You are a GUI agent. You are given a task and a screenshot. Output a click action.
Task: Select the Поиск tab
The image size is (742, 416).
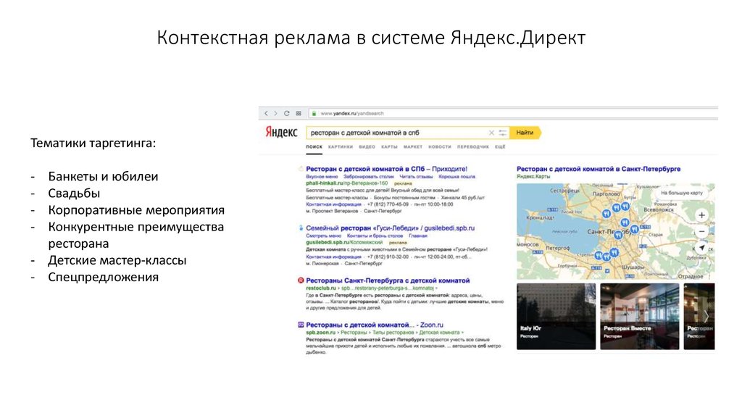pyautogui.click(x=314, y=146)
